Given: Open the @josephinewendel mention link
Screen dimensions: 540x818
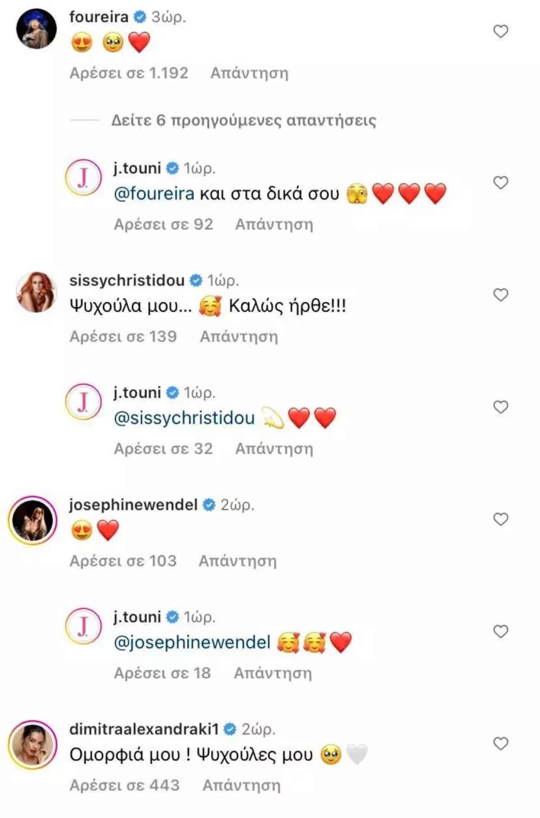Looking at the screenshot, I should pyautogui.click(x=192, y=644).
